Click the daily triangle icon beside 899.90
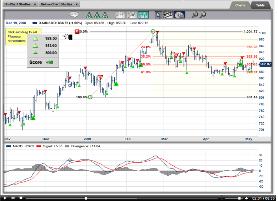 36,52
